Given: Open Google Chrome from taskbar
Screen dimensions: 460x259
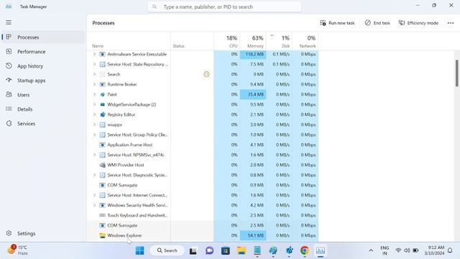Looking at the screenshot, I should pos(305,250).
